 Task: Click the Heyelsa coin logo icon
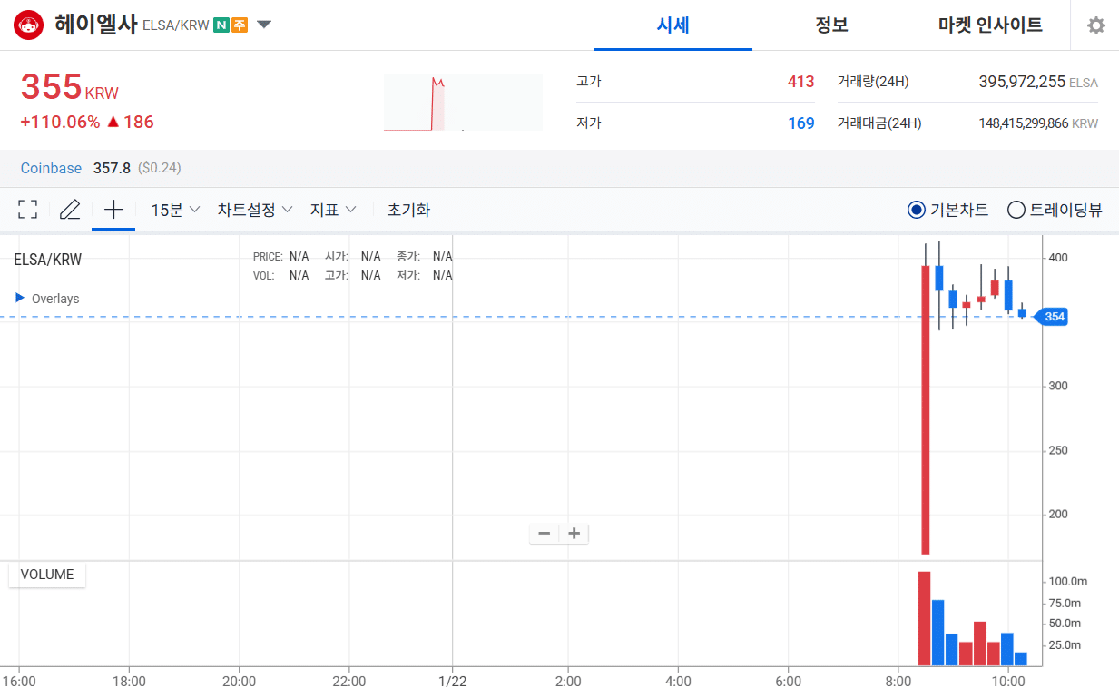point(29,25)
